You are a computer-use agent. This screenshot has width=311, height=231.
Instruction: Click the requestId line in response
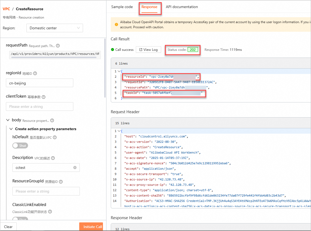tap(170, 82)
